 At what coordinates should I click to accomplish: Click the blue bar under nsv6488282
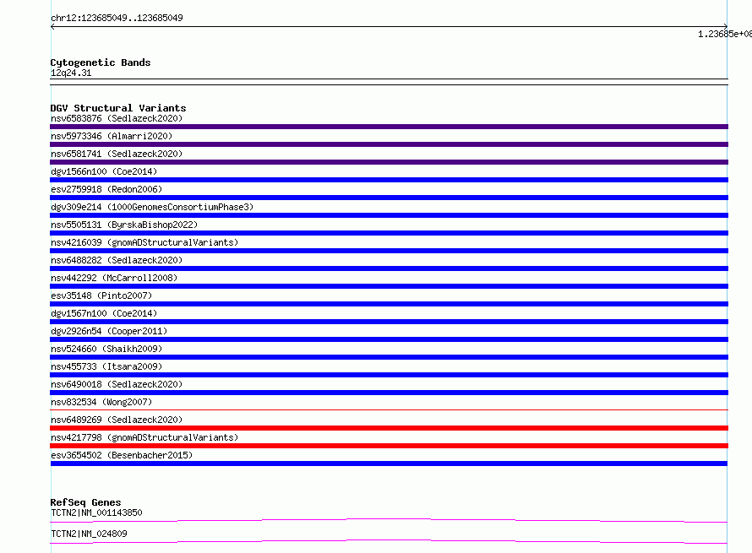(x=389, y=268)
